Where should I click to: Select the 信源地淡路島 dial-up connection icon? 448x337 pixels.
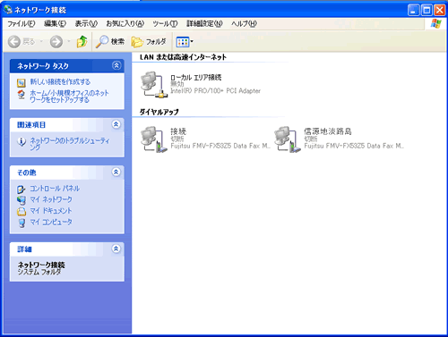coord(288,139)
